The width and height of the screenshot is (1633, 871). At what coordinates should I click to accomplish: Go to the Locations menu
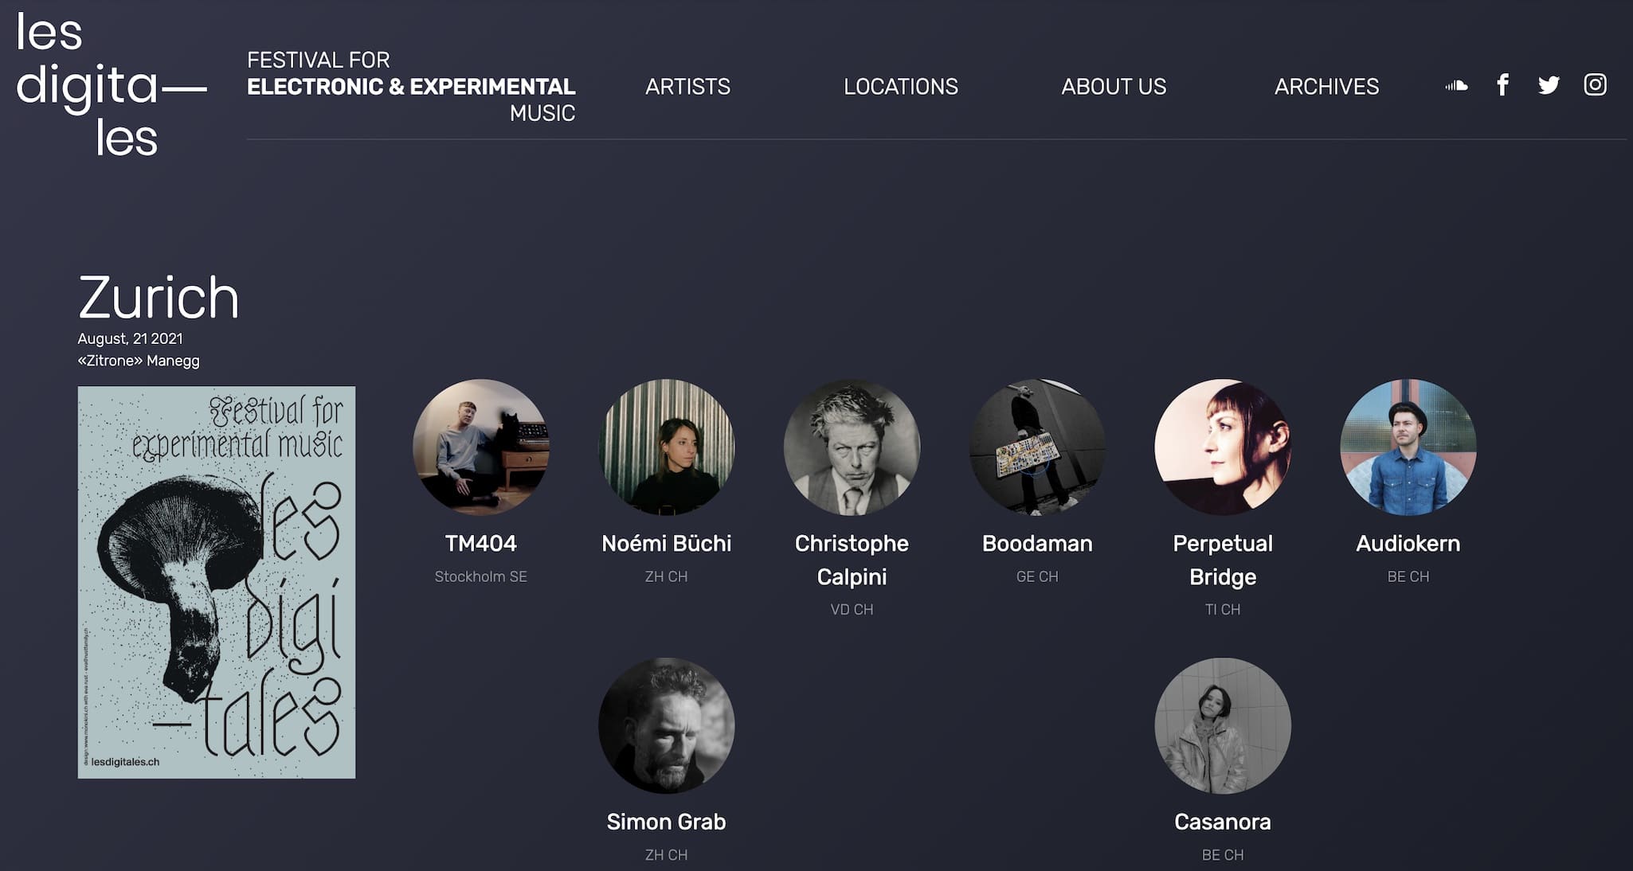coord(900,87)
